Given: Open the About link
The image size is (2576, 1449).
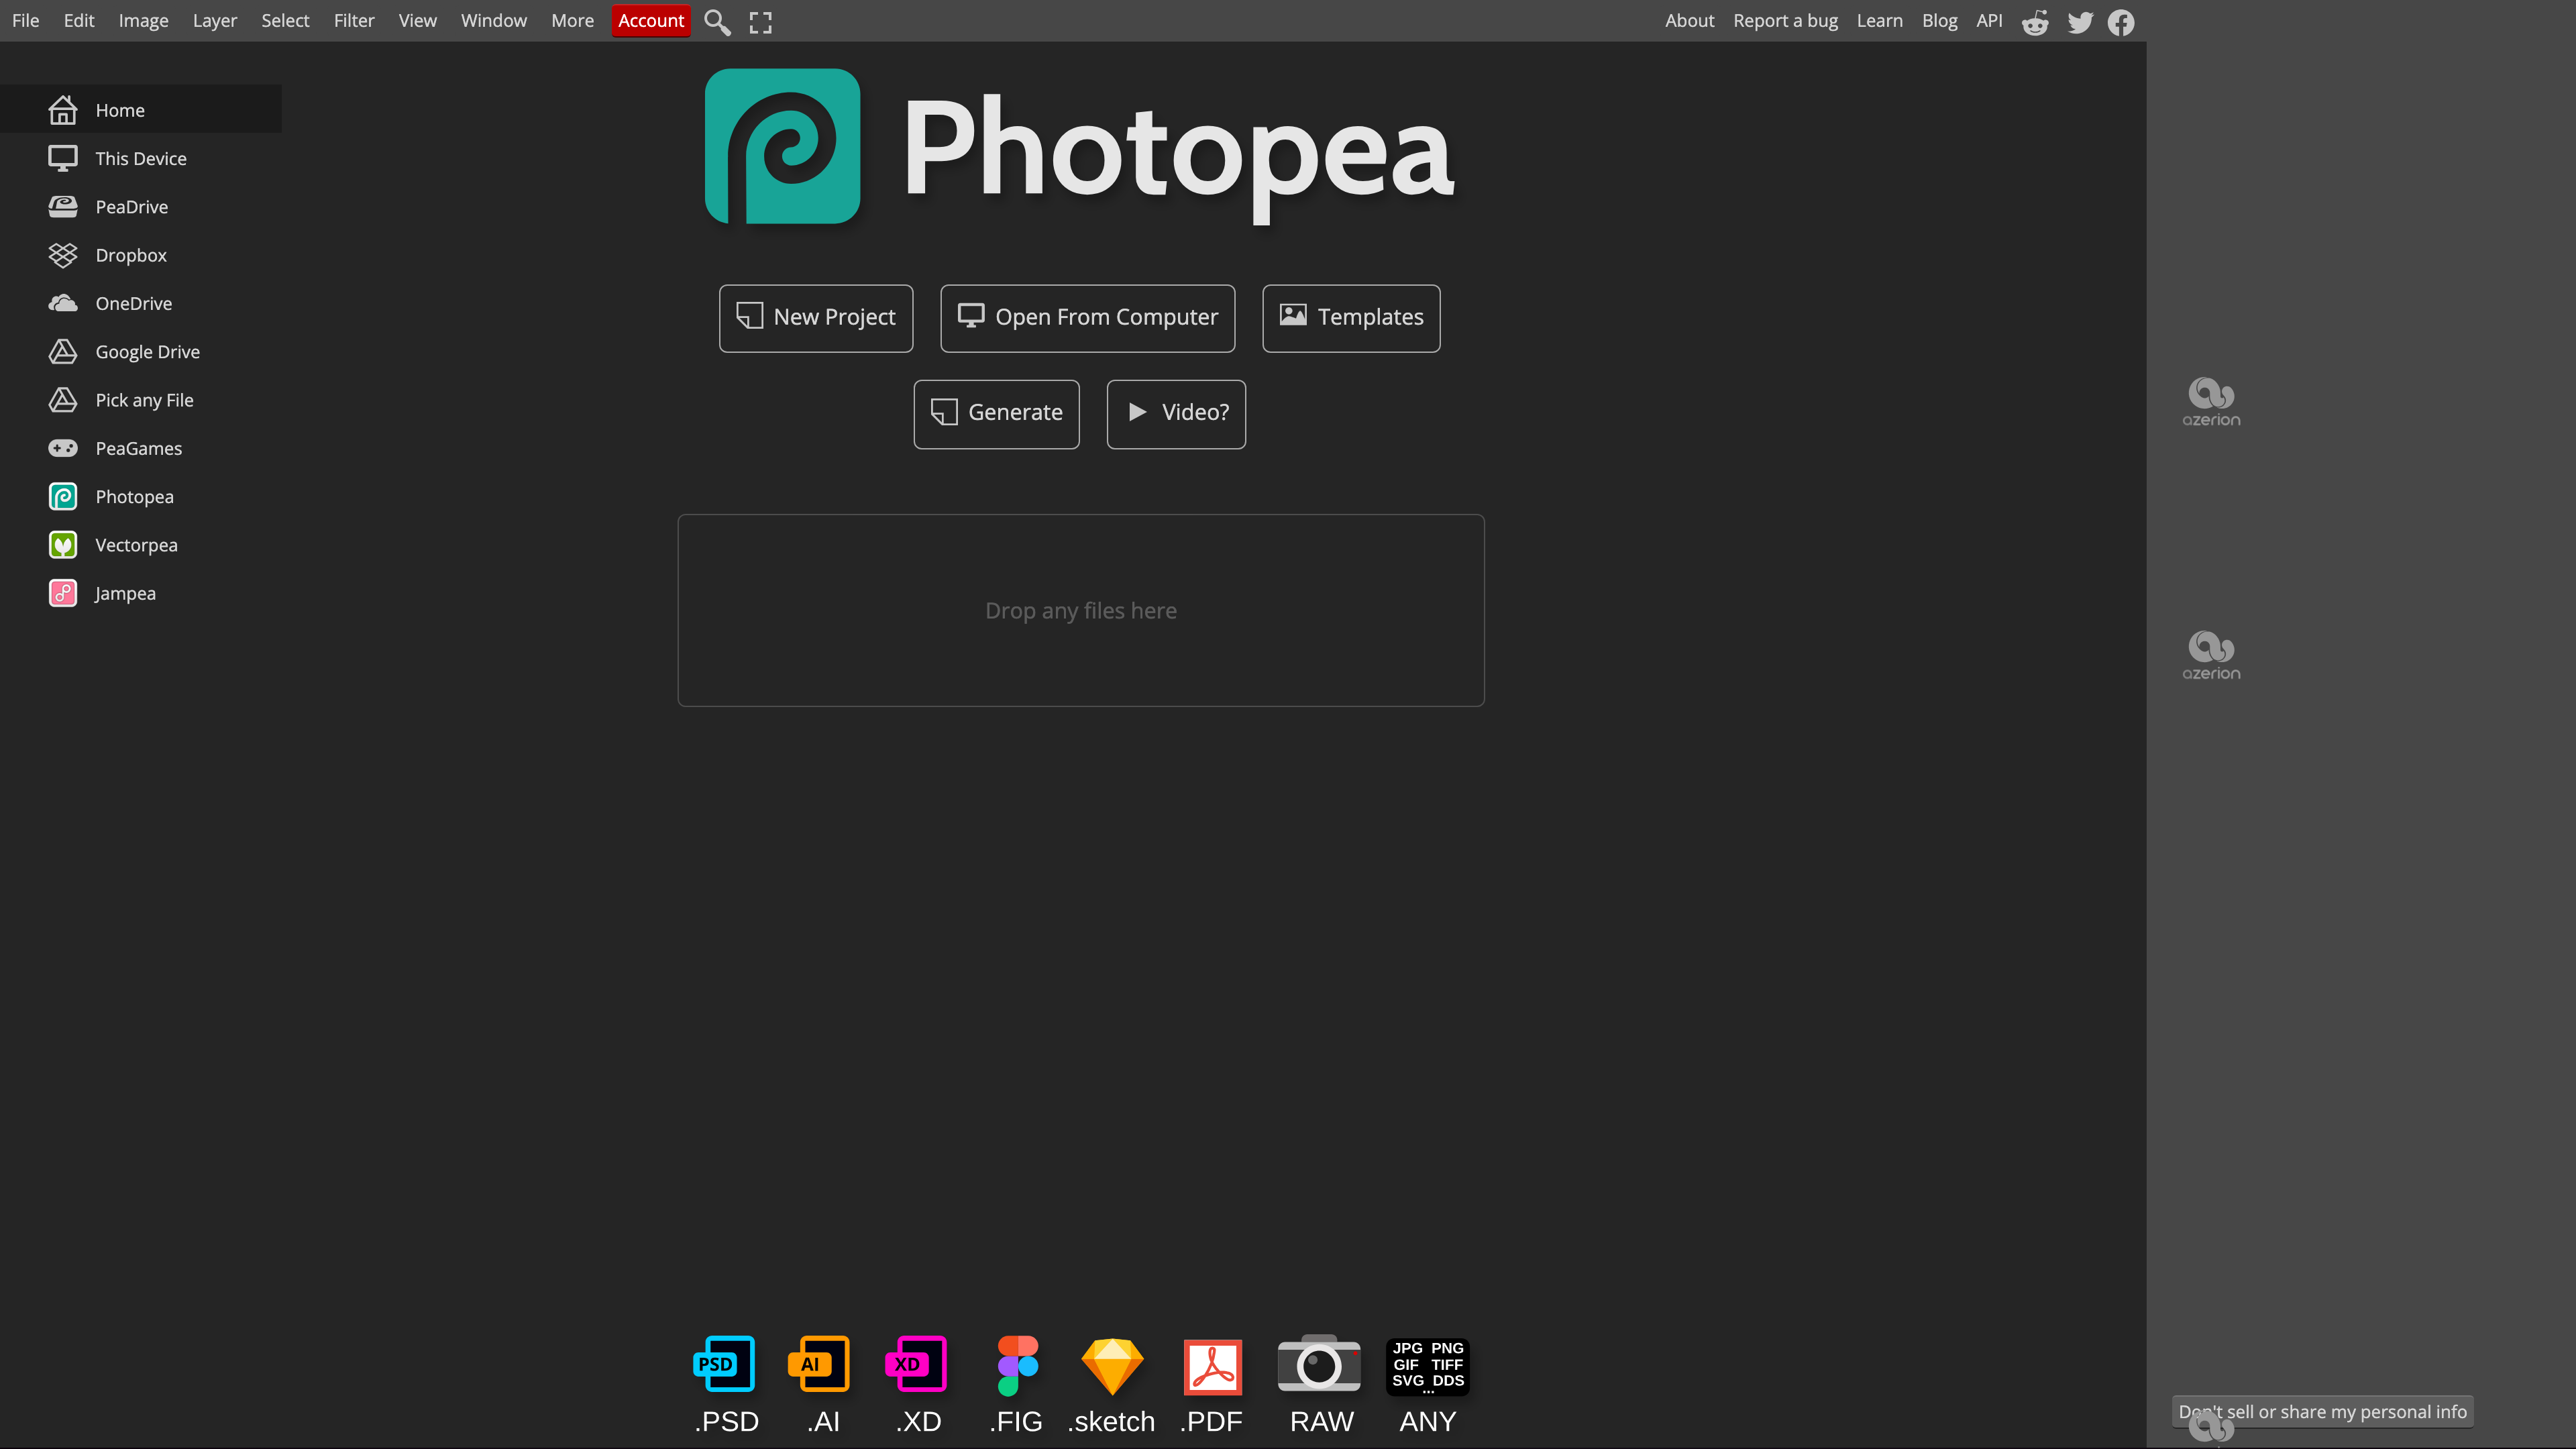Looking at the screenshot, I should tap(1689, 21).
